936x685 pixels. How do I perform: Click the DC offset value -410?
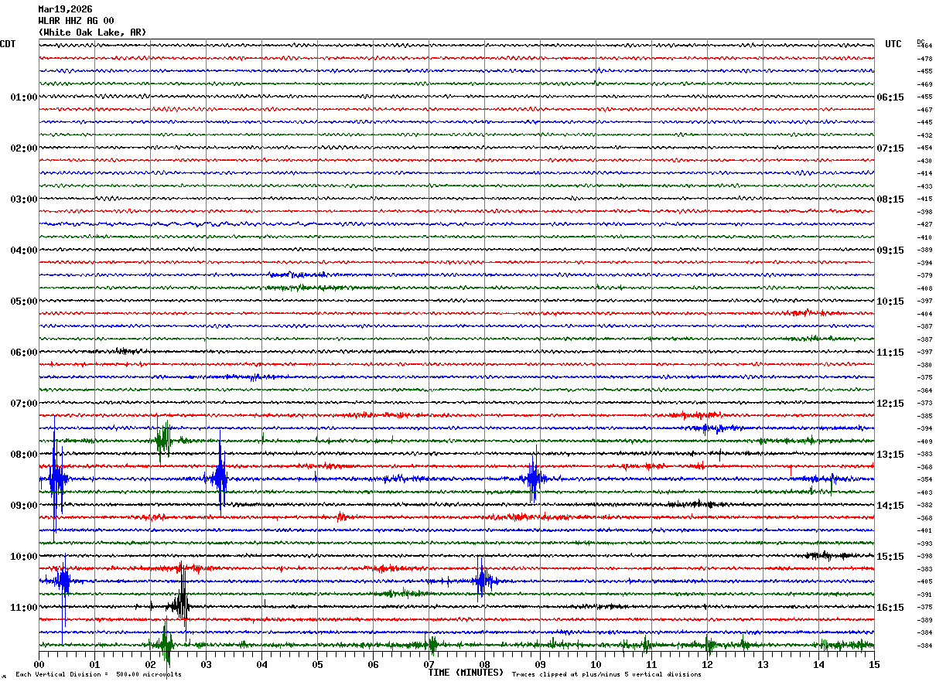click(x=924, y=237)
